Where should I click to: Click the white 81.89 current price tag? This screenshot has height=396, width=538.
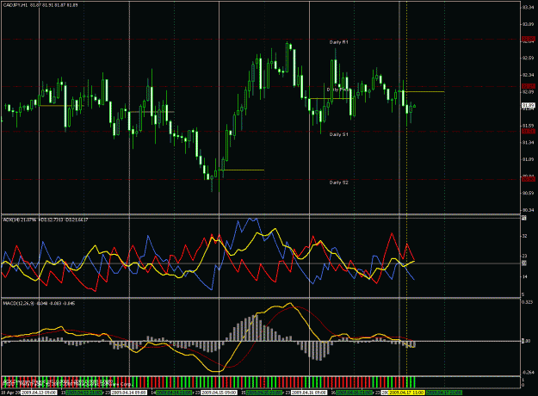point(528,105)
